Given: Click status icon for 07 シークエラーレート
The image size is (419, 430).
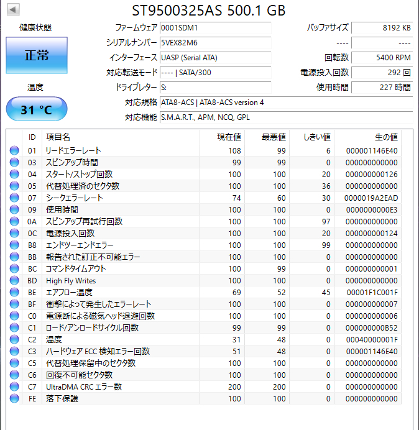Looking at the screenshot, I should coord(14,198).
